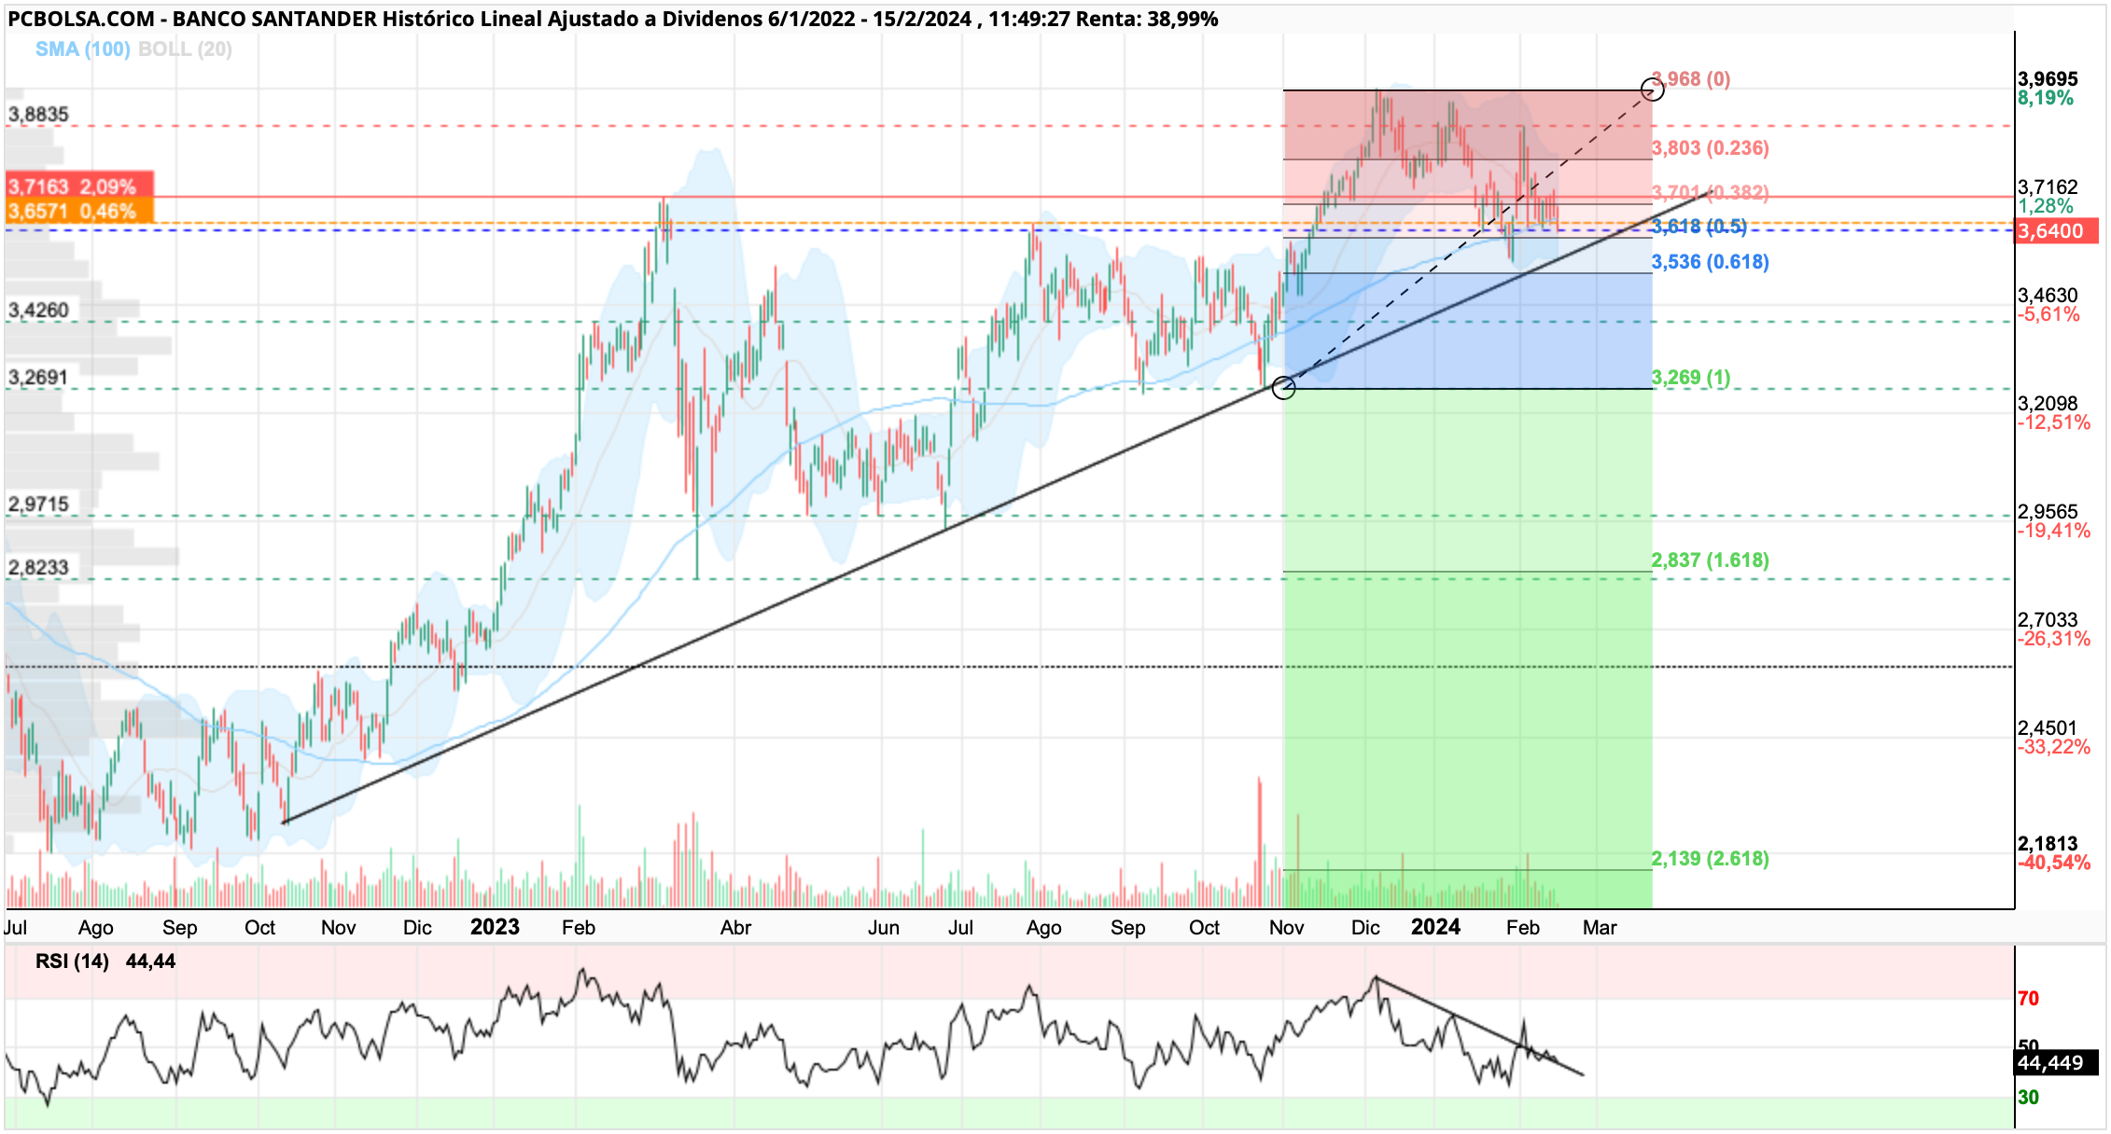Click the -40,54% axis percentage

[2054, 863]
